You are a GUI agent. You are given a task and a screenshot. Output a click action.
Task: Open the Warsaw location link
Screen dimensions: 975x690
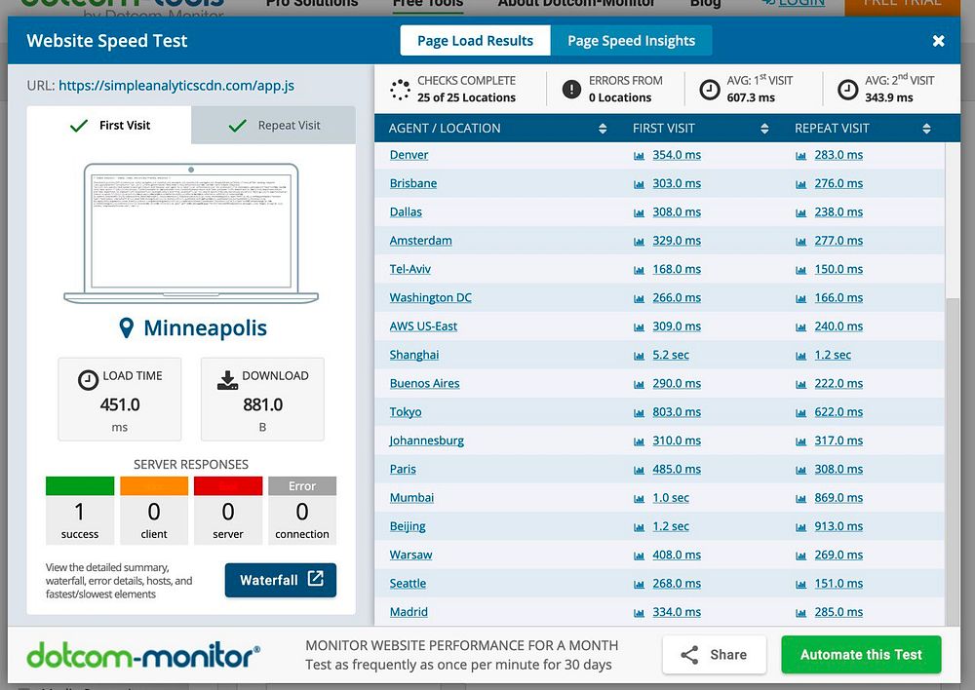pyautogui.click(x=410, y=556)
